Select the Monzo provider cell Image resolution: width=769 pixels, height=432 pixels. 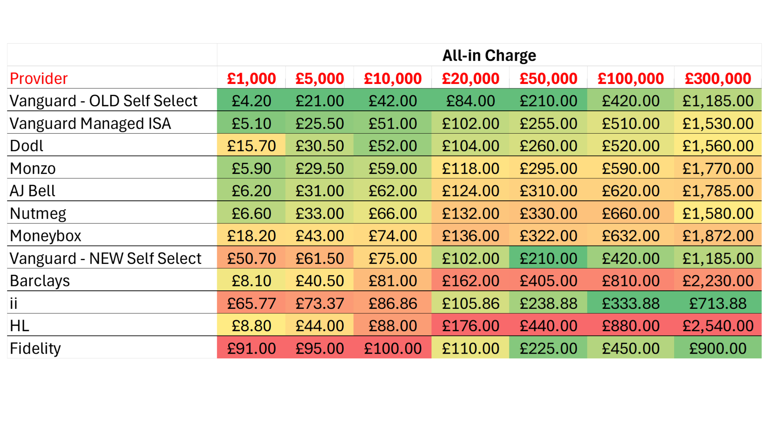coord(112,168)
